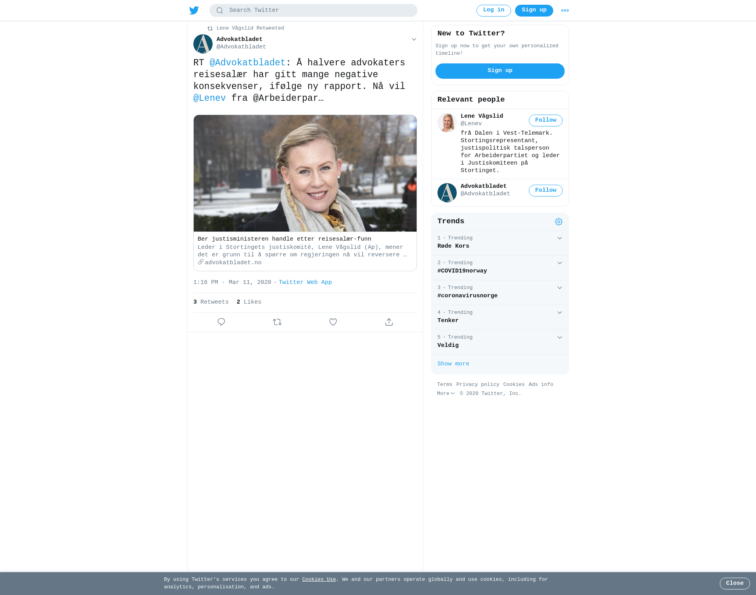This screenshot has height=595, width=756.
Task: Click the retweet icon under the tweet
Action: coord(277,322)
